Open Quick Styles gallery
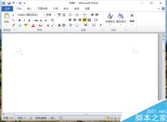 tap(110, 19)
